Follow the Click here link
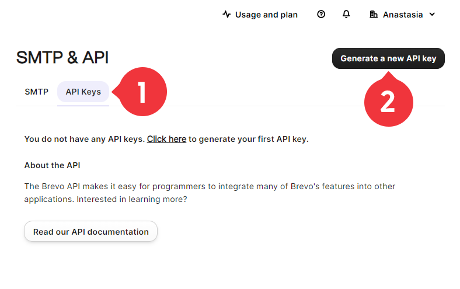Image resolution: width=460 pixels, height=289 pixels. [166, 139]
